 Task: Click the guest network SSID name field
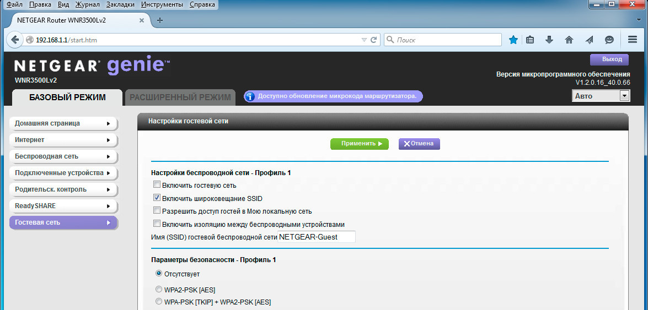pyautogui.click(x=317, y=237)
